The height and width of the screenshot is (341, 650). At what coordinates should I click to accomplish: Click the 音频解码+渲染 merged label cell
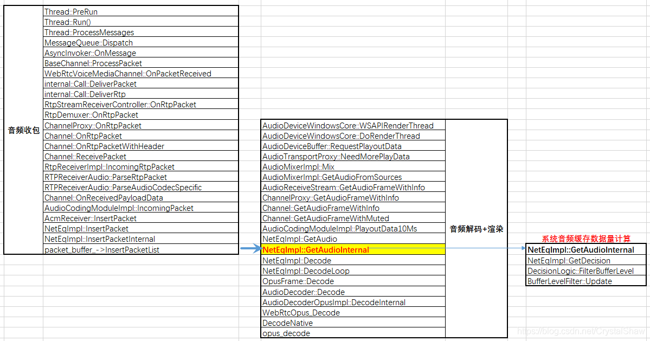point(476,229)
